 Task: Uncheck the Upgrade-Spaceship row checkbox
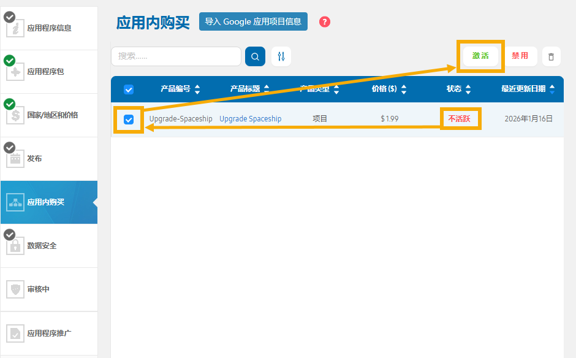pos(129,120)
